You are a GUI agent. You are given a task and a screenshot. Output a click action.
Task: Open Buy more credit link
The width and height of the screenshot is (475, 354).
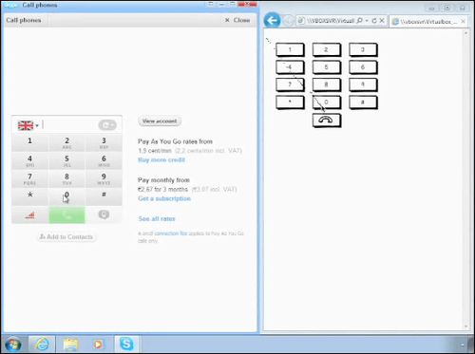pos(161,159)
